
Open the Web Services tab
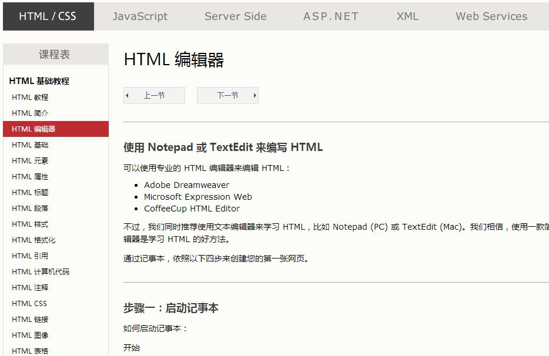point(491,16)
